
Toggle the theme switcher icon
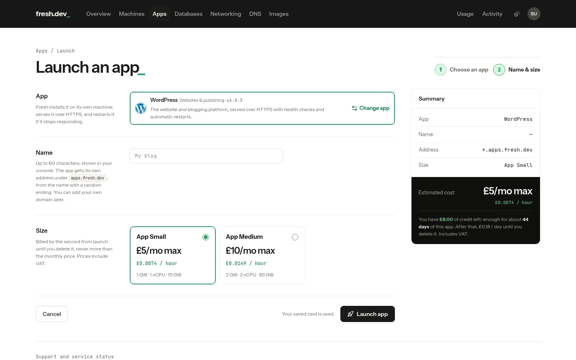point(517,14)
